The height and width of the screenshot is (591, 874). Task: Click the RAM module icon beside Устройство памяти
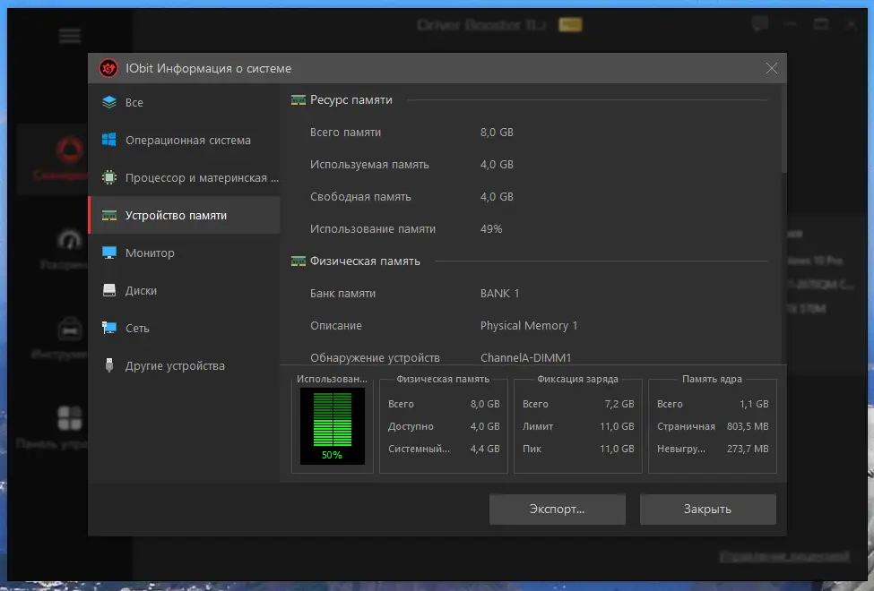111,215
